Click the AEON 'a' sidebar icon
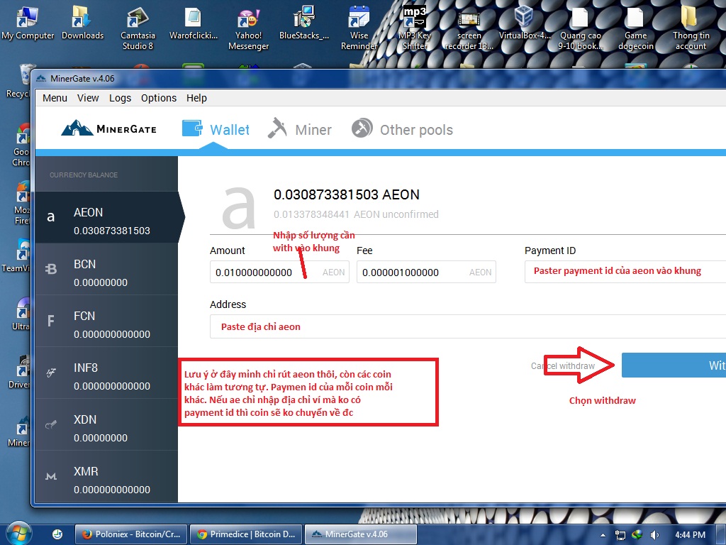 click(51, 217)
